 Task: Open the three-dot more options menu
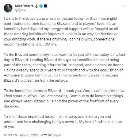pos(123,6)
